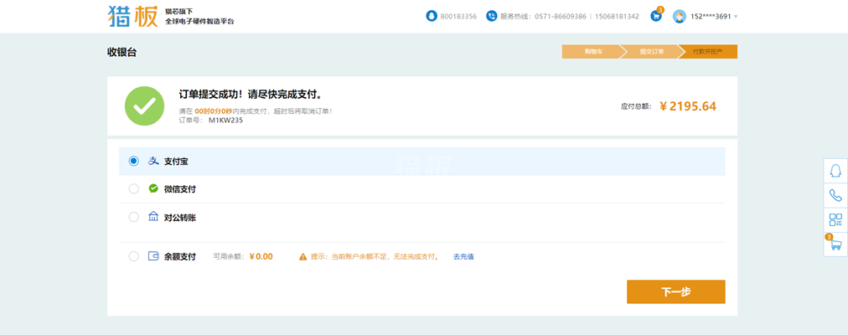
Task: Select the 微信支付 payment option
Action: click(x=134, y=189)
